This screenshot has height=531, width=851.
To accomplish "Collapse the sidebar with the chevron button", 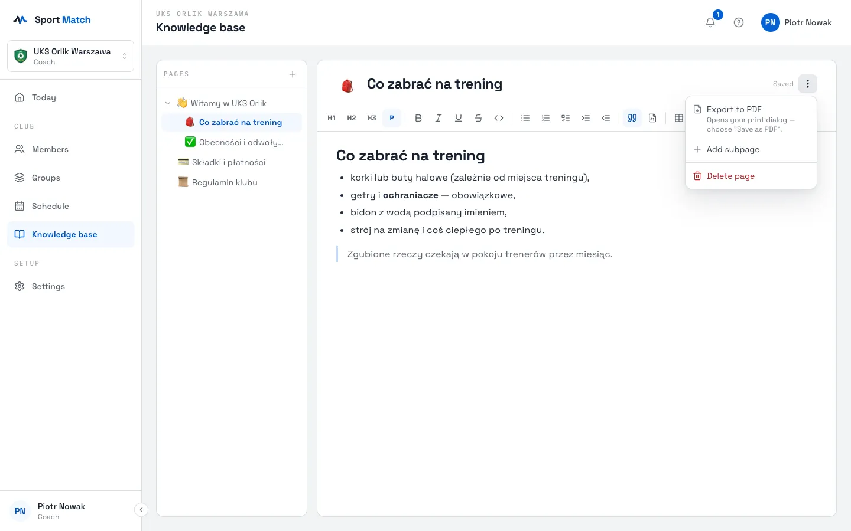I will pyautogui.click(x=141, y=510).
